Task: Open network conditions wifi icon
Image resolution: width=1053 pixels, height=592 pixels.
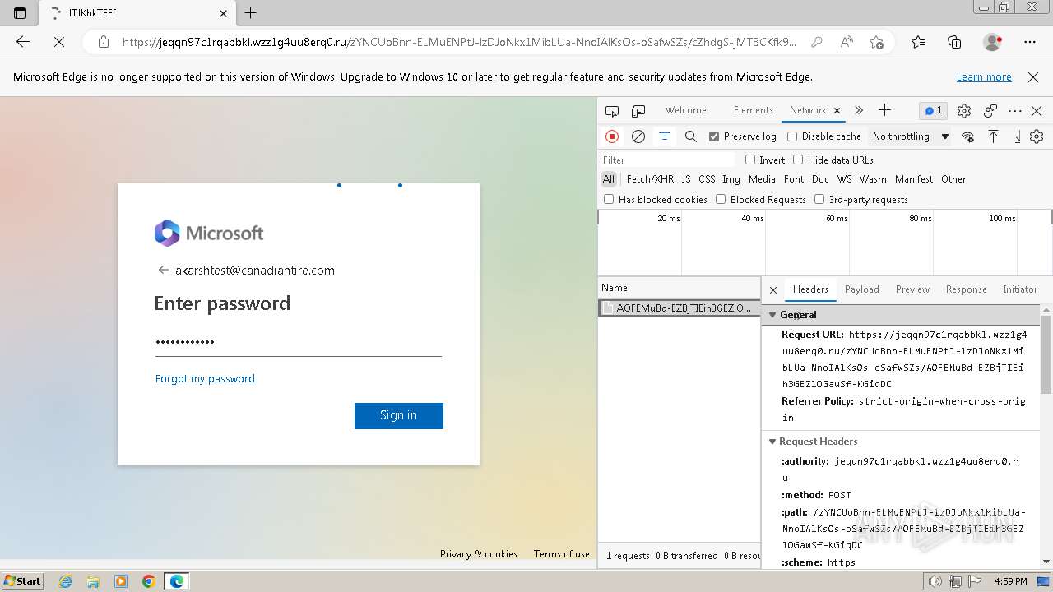Action: pos(967,136)
